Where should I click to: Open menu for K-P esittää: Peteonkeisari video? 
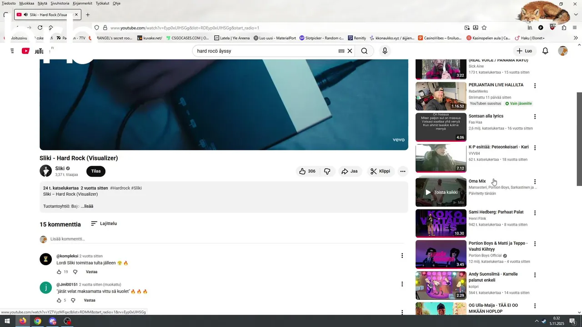click(535, 148)
